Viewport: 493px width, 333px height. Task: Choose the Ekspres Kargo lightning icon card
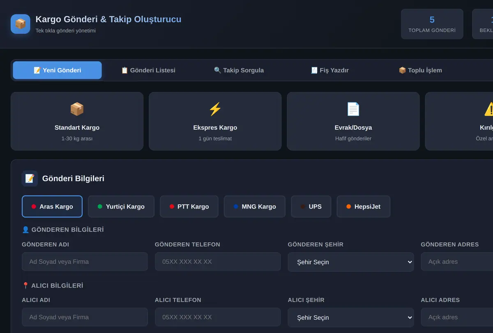click(x=215, y=121)
